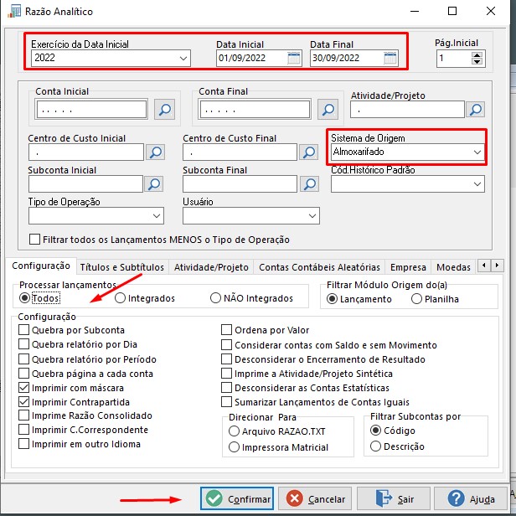The image size is (516, 516).
Task: Click the Sair button
Action: click(394, 498)
